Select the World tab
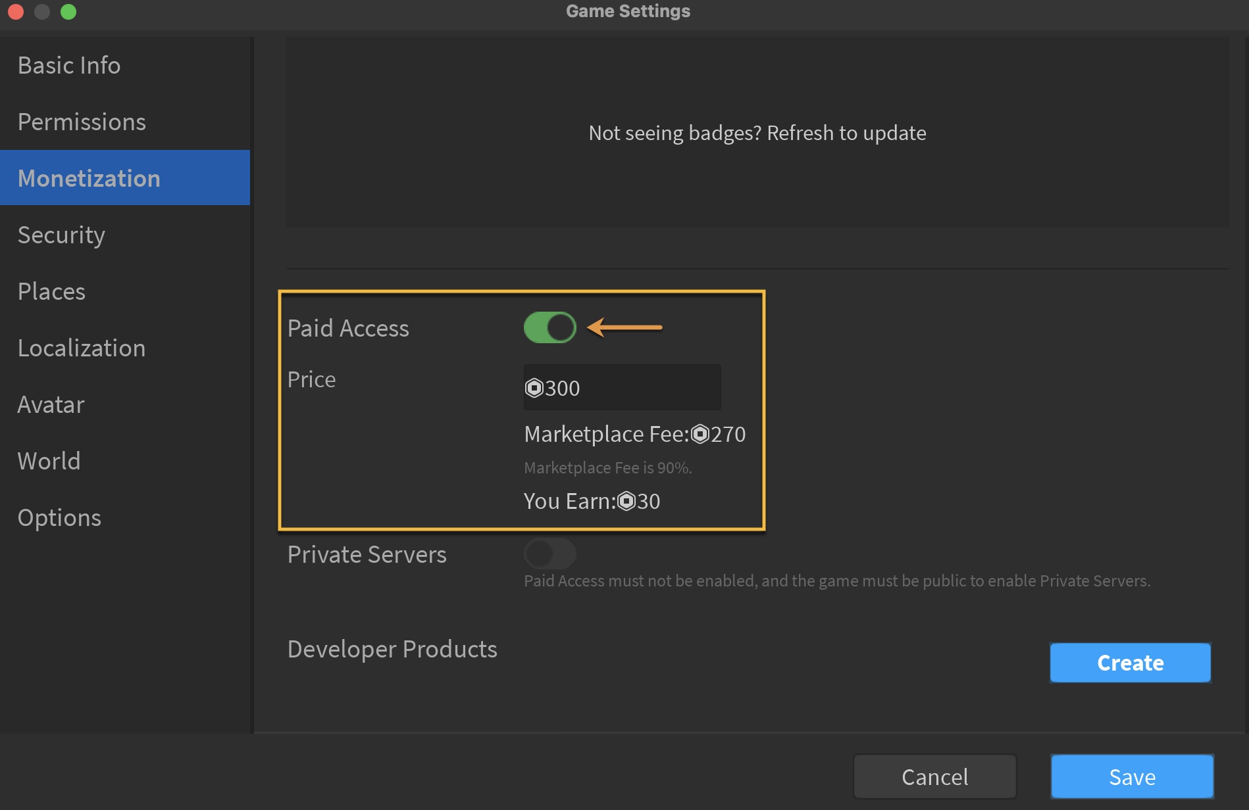Screen dimensions: 1249x810 [49, 462]
